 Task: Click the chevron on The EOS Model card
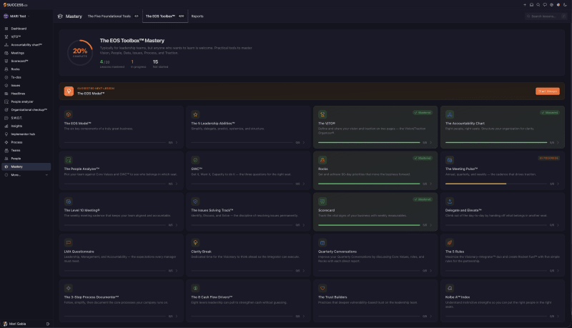[177, 142]
